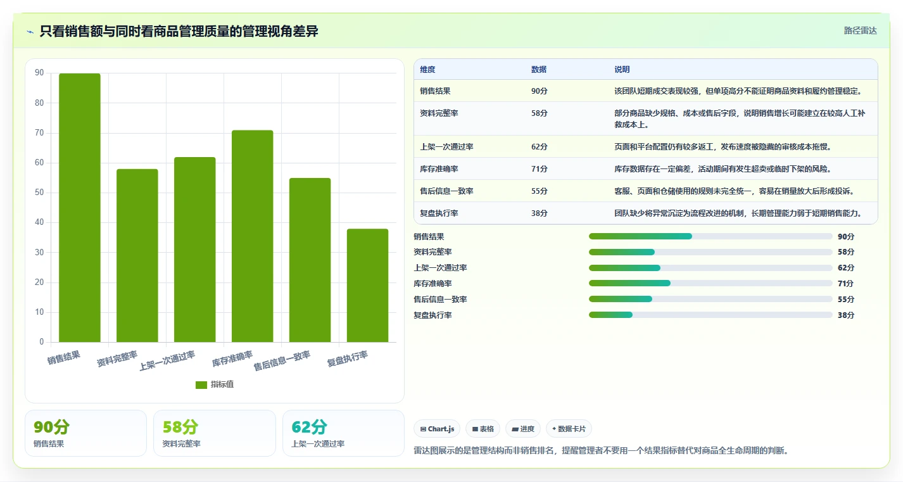903x482 pixels.
Task: Click the 库存准确率 bar in chart
Action: 253,236
